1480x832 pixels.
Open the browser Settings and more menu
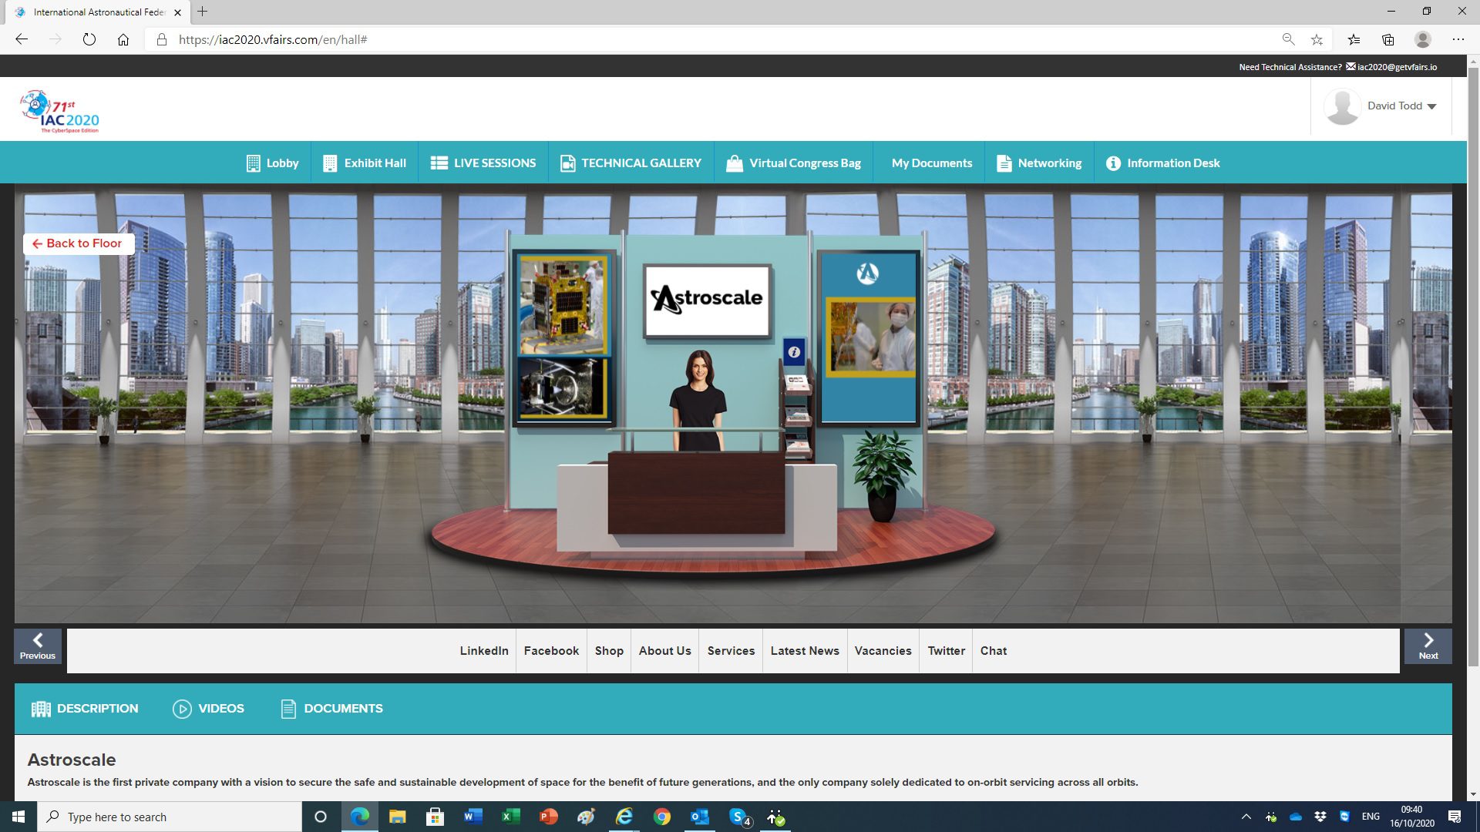tap(1458, 39)
